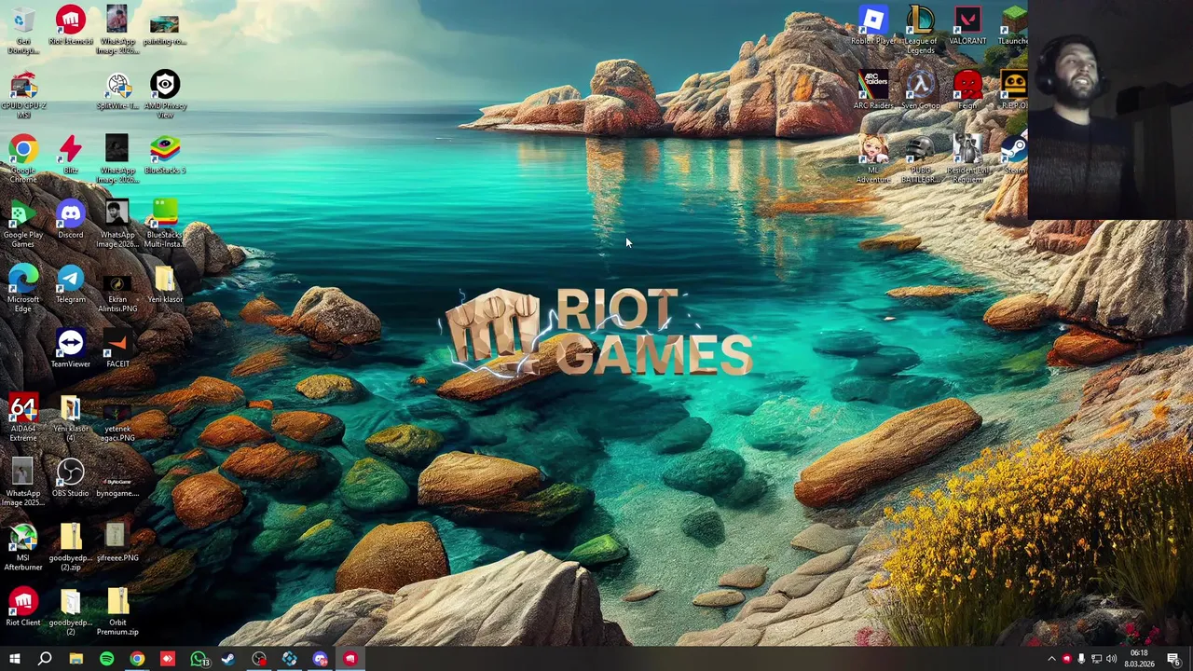This screenshot has height=671, width=1193.
Task: Click the TeamViewer desktop icon
Action: point(71,349)
